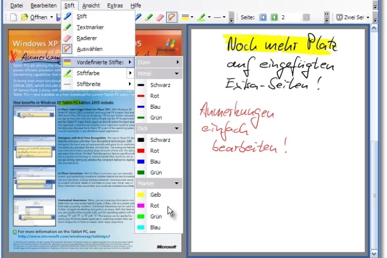This screenshot has width=387, height=258.
Task: Click the microsoft.com tabletpc link
Action: 64,236
